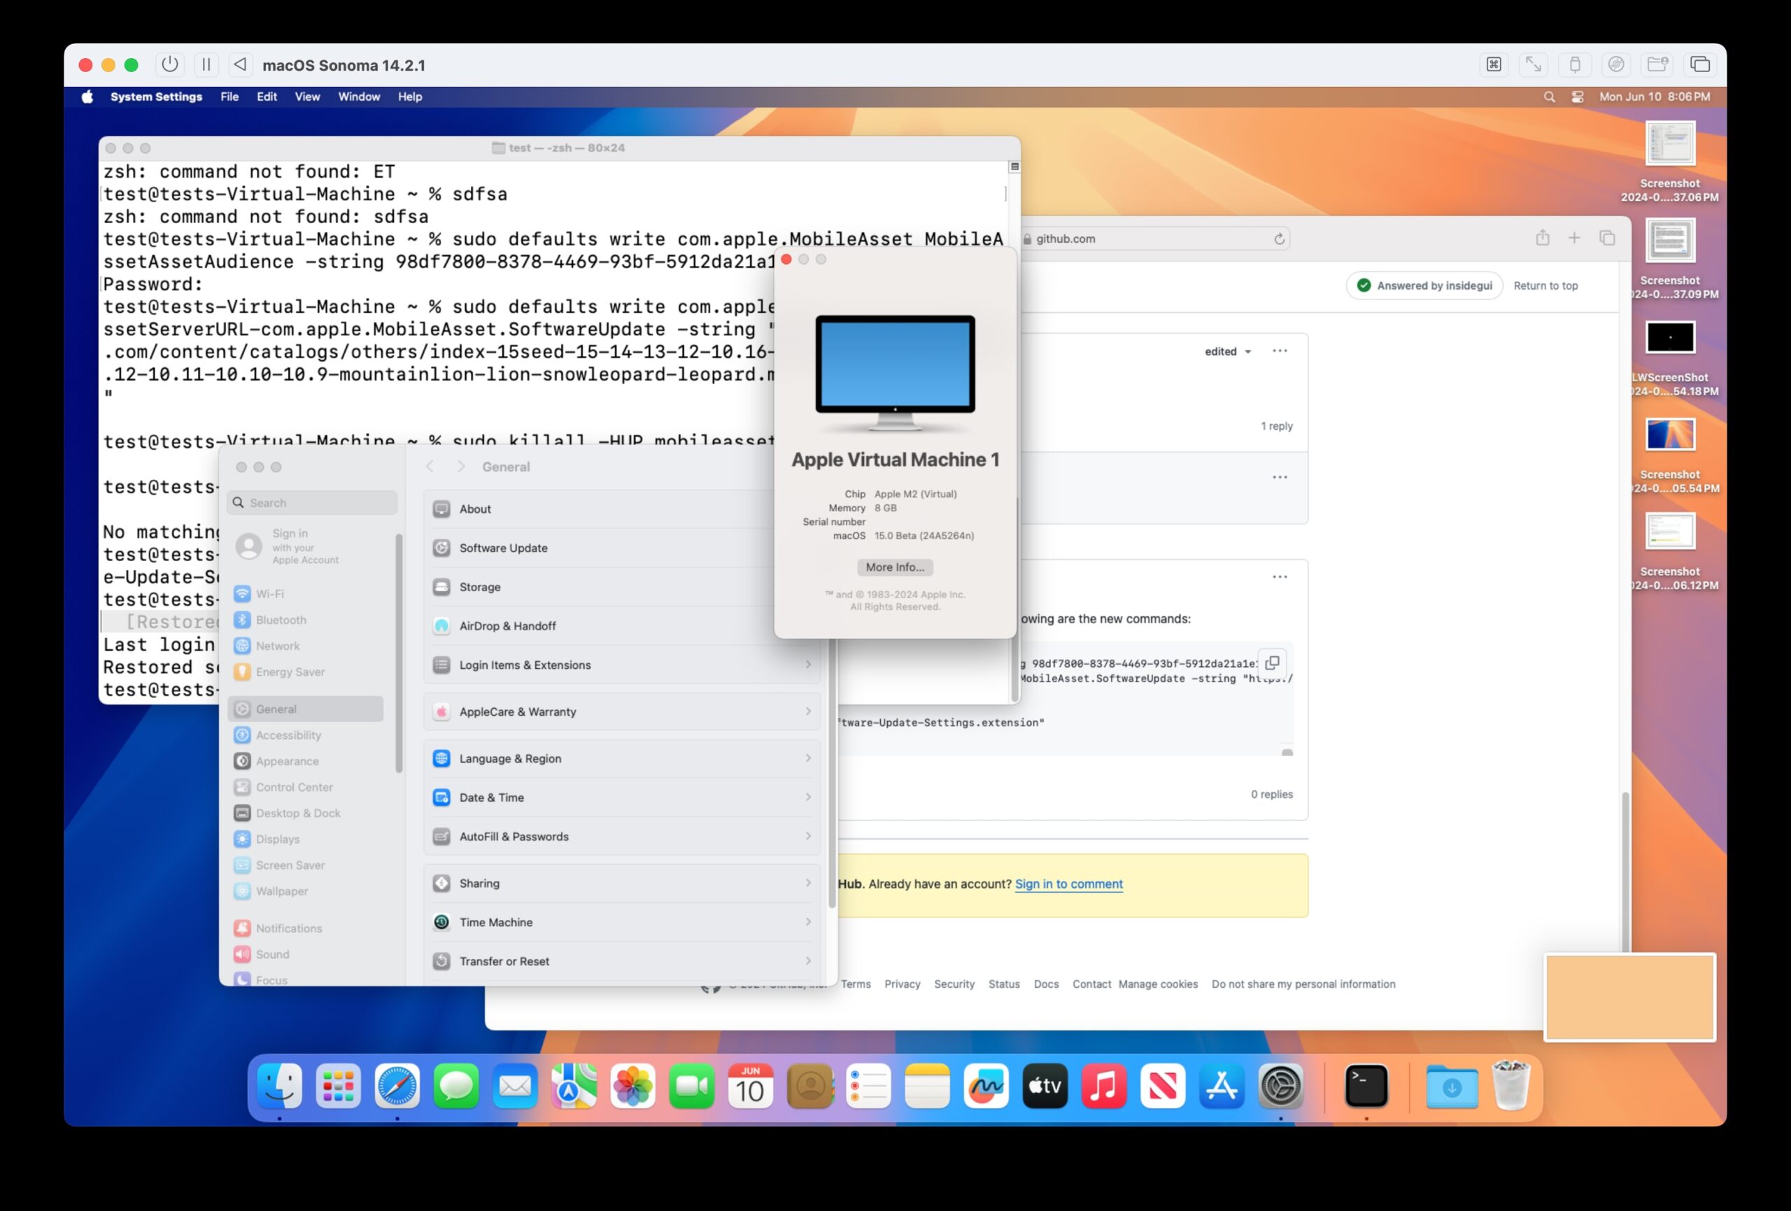Open a new Safari tab with plus
Image resolution: width=1791 pixels, height=1211 pixels.
pyautogui.click(x=1574, y=238)
